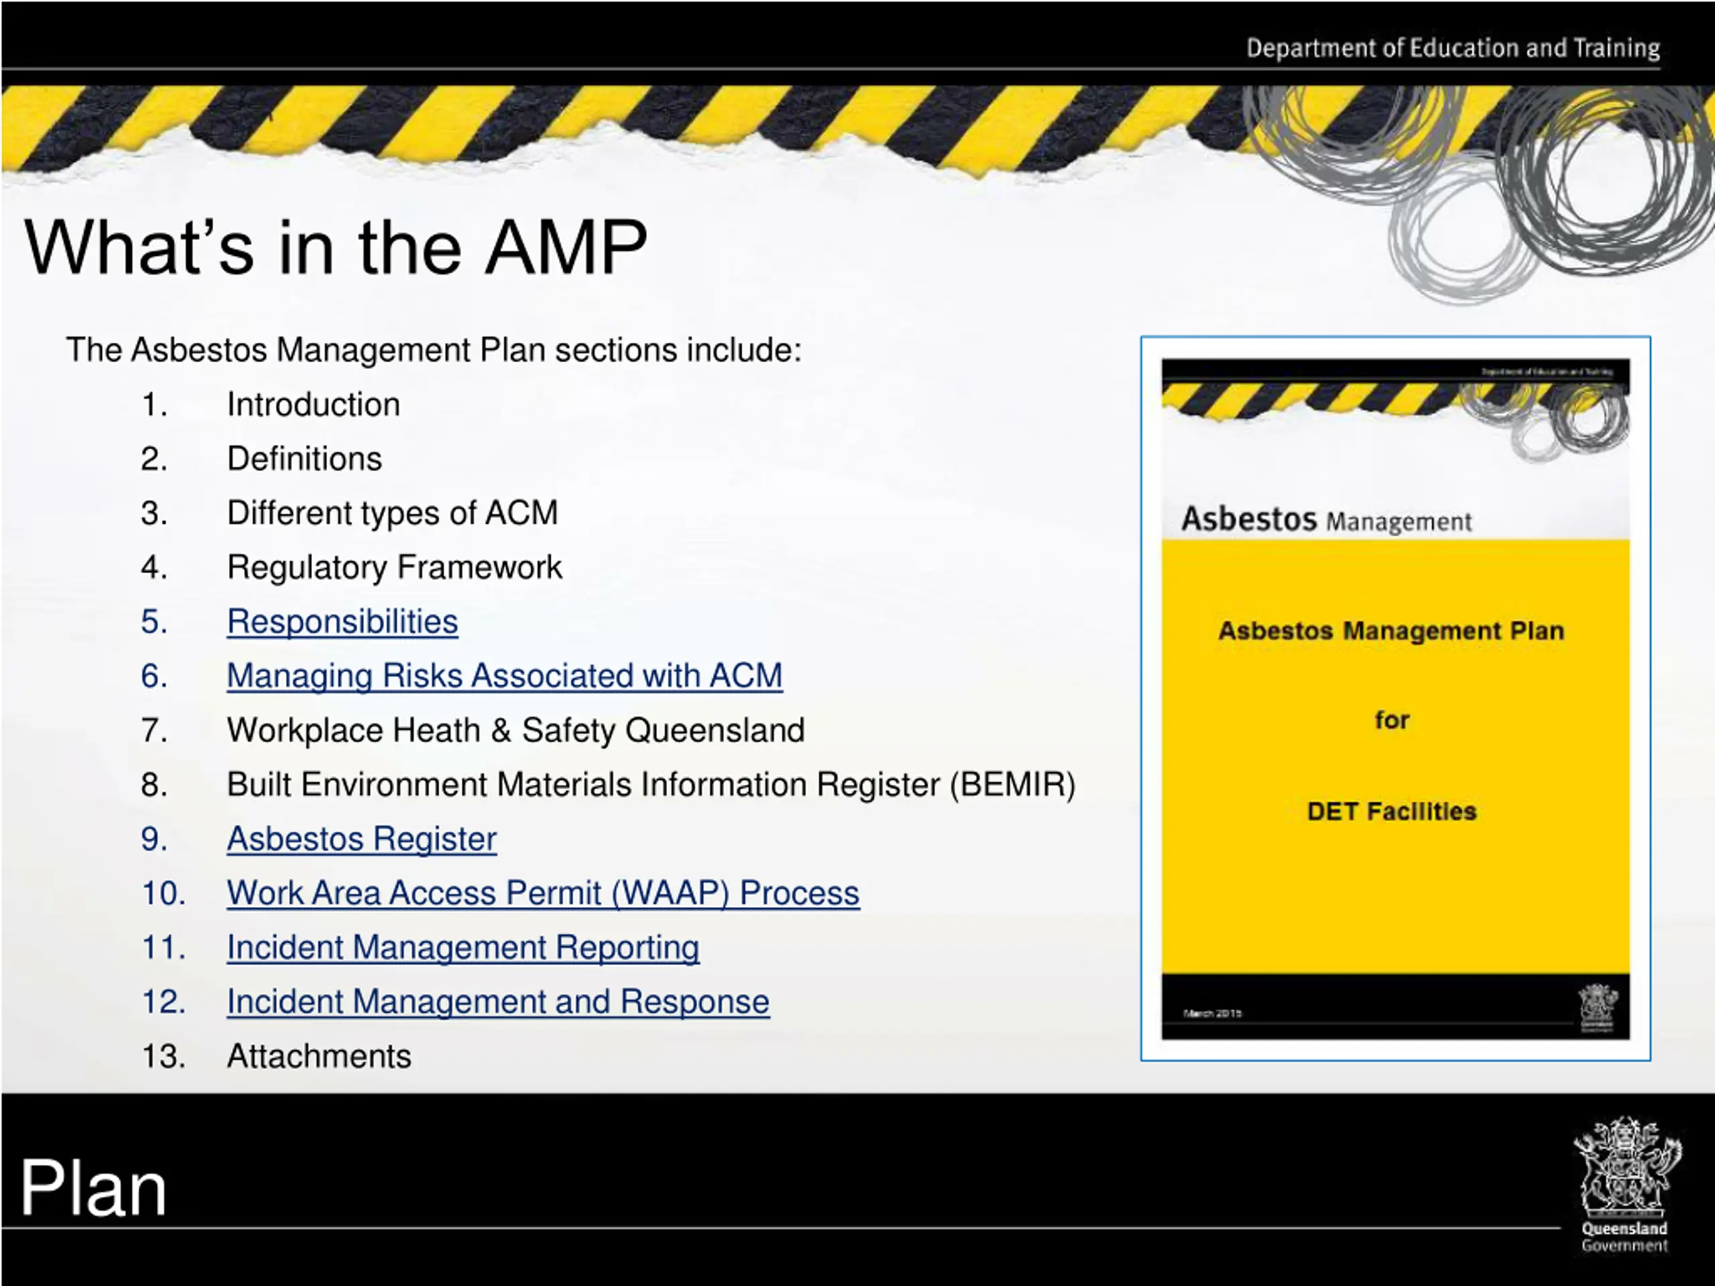Follow the Asbestos Register link
Viewport: 1715px width, 1286px height.
coord(361,839)
